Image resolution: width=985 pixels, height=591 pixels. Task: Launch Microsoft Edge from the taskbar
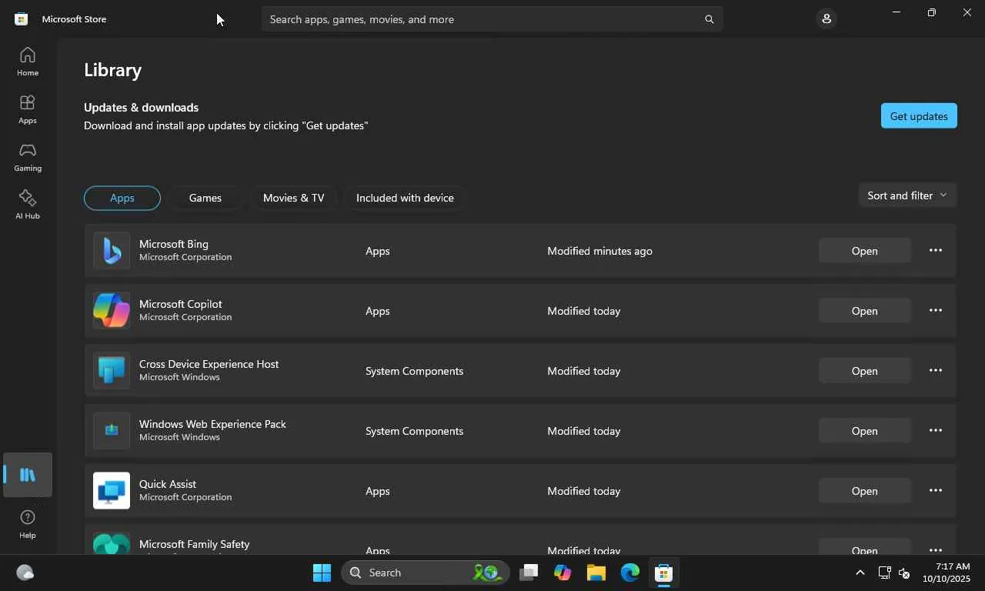click(x=630, y=573)
